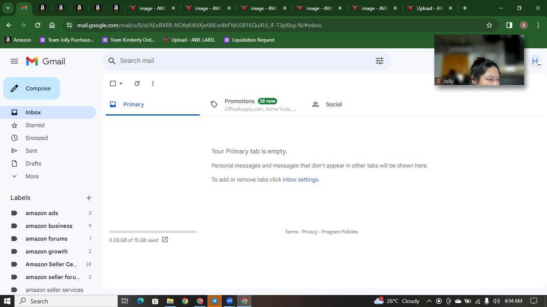This screenshot has width=547, height=307.
Task: Launch Microsoft Edge from the taskbar
Action: 140,301
